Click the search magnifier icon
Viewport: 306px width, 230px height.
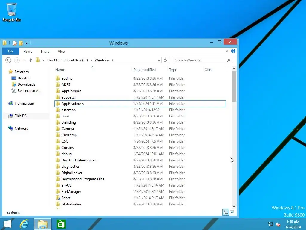(229, 60)
